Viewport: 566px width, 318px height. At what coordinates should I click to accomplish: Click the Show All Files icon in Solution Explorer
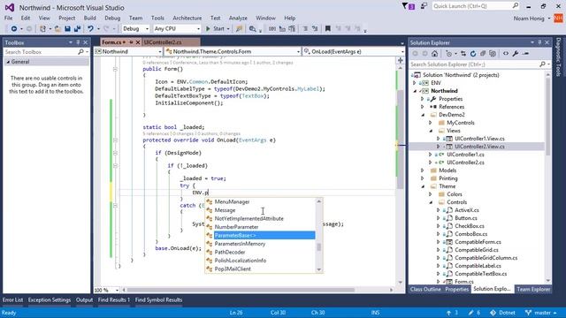click(493, 54)
